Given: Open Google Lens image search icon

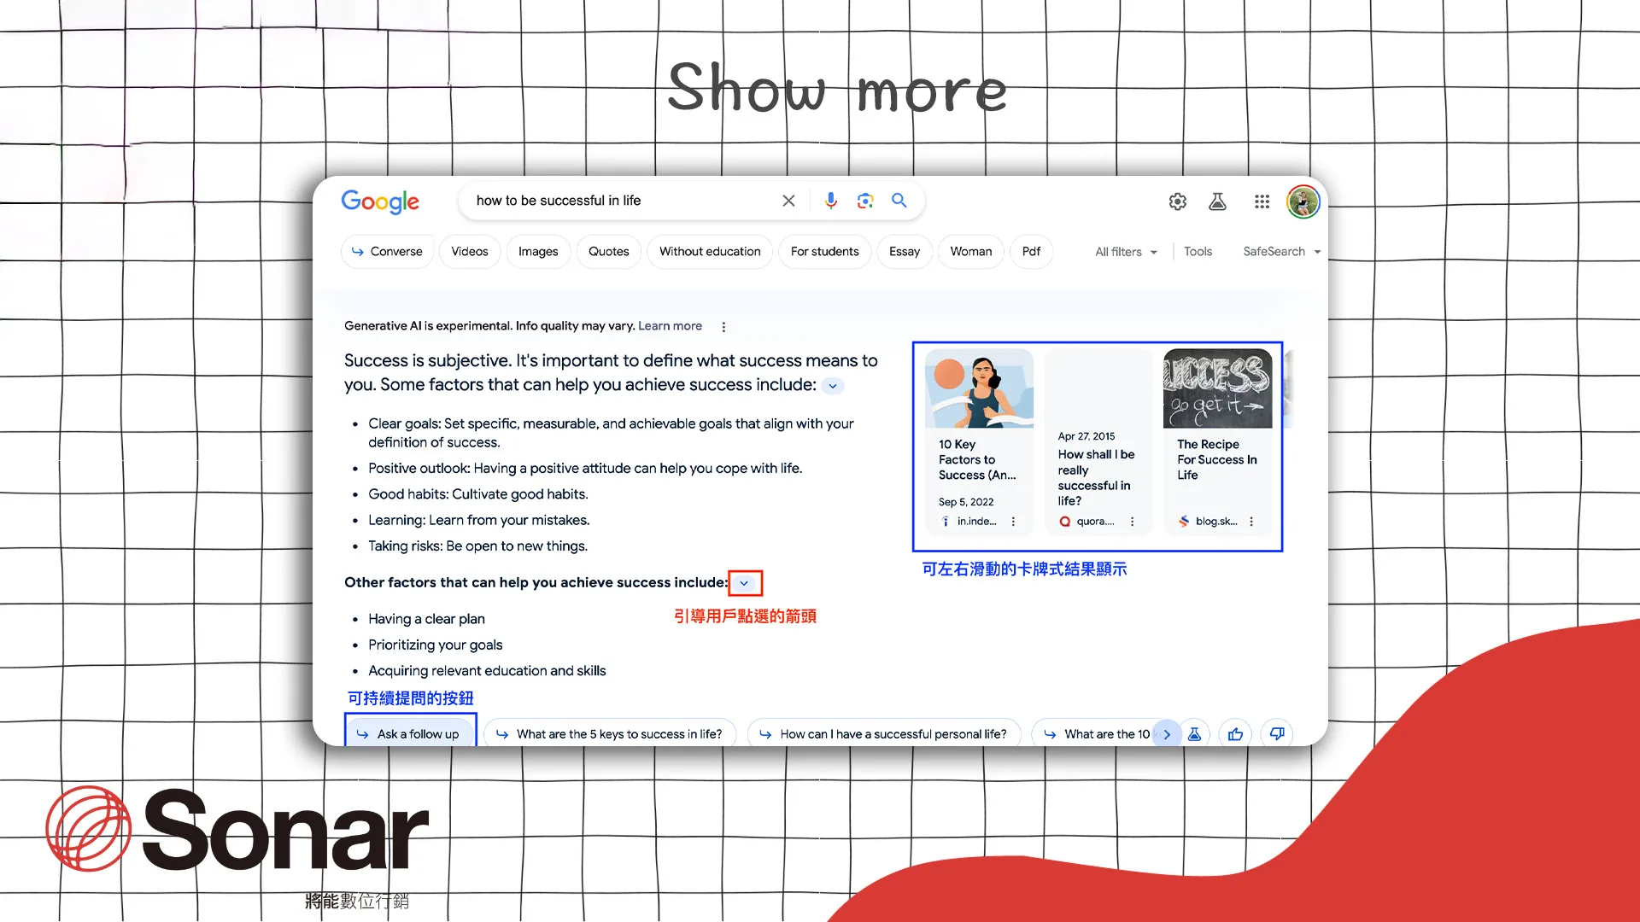Looking at the screenshot, I should 865,201.
